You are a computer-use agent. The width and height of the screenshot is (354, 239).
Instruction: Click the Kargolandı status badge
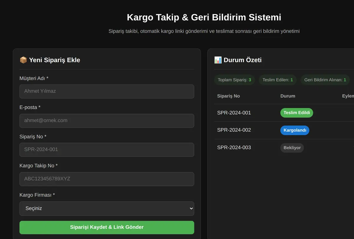click(x=295, y=130)
